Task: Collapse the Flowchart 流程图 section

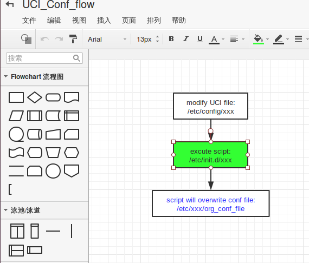Action: [44, 77]
